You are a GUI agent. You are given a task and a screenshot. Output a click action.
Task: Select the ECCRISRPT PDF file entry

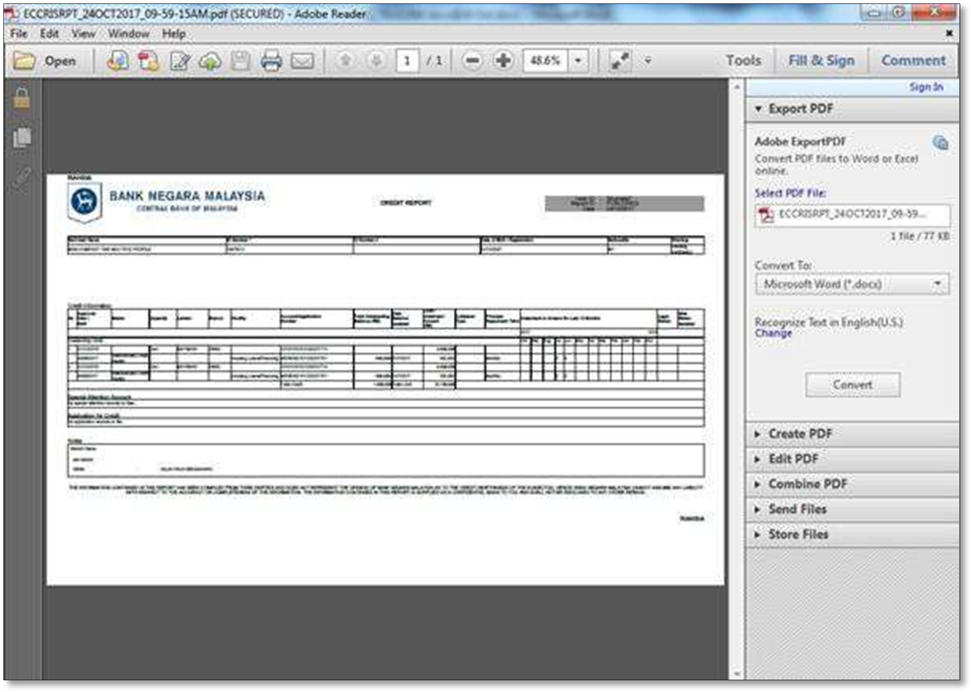[852, 215]
